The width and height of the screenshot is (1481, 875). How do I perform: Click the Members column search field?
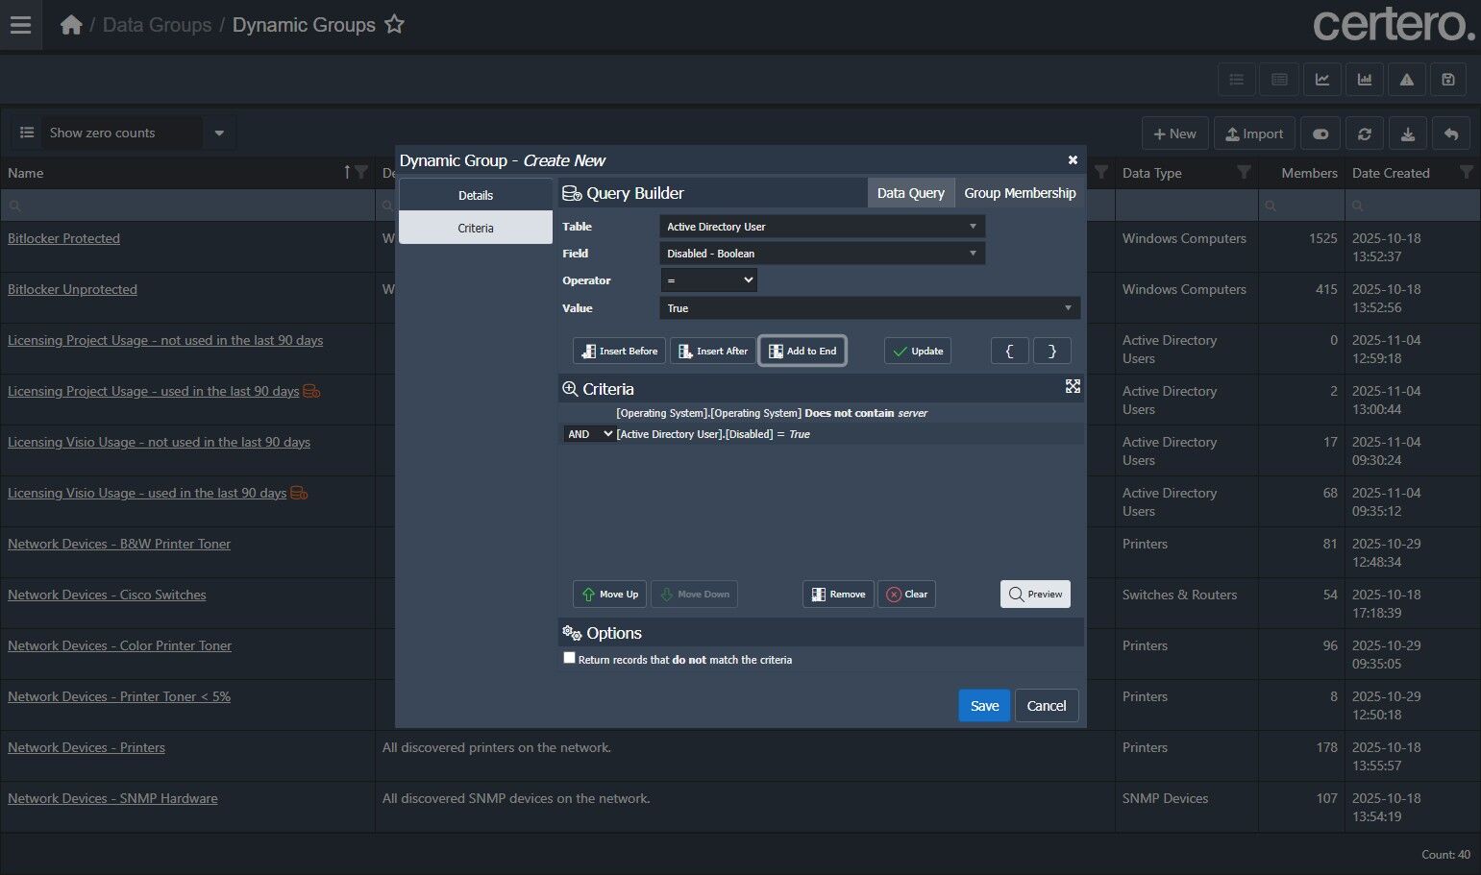pos(1301,206)
